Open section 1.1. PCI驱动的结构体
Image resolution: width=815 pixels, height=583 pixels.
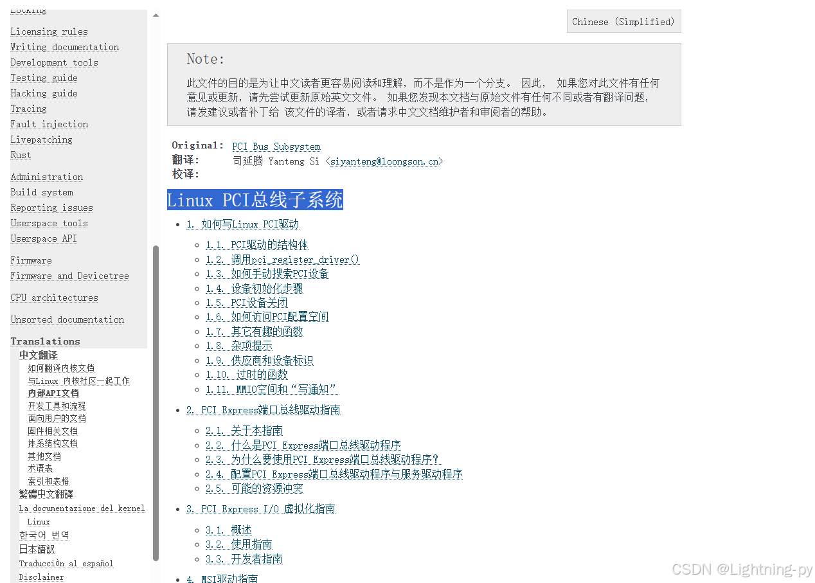[257, 244]
